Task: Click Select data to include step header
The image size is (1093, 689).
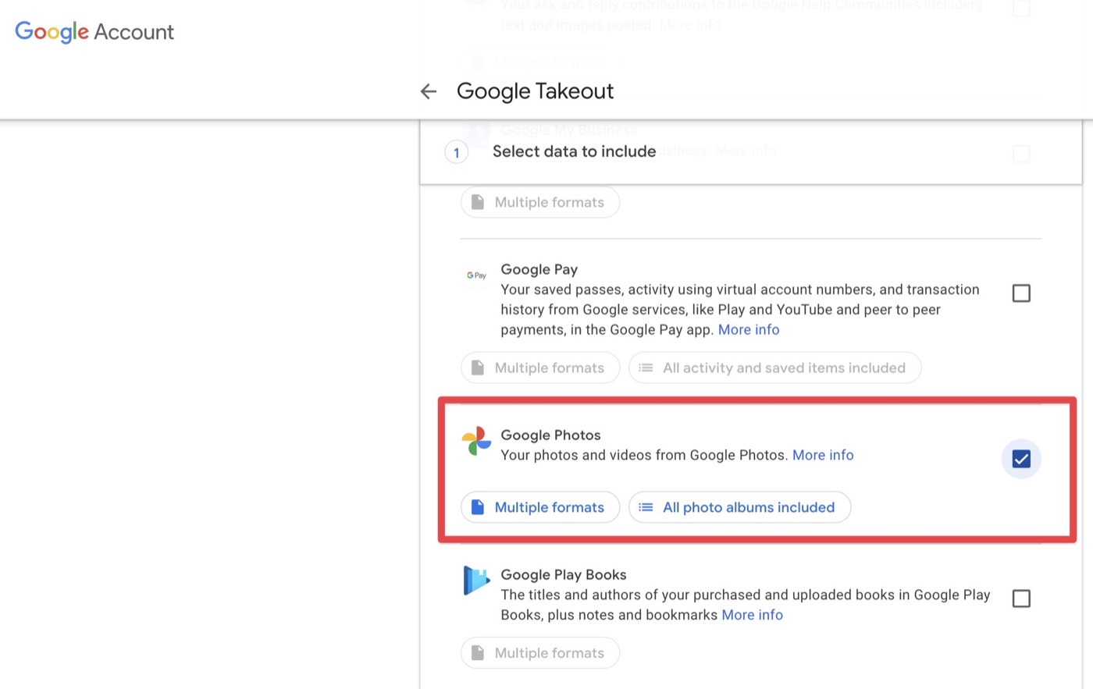Action: click(574, 152)
